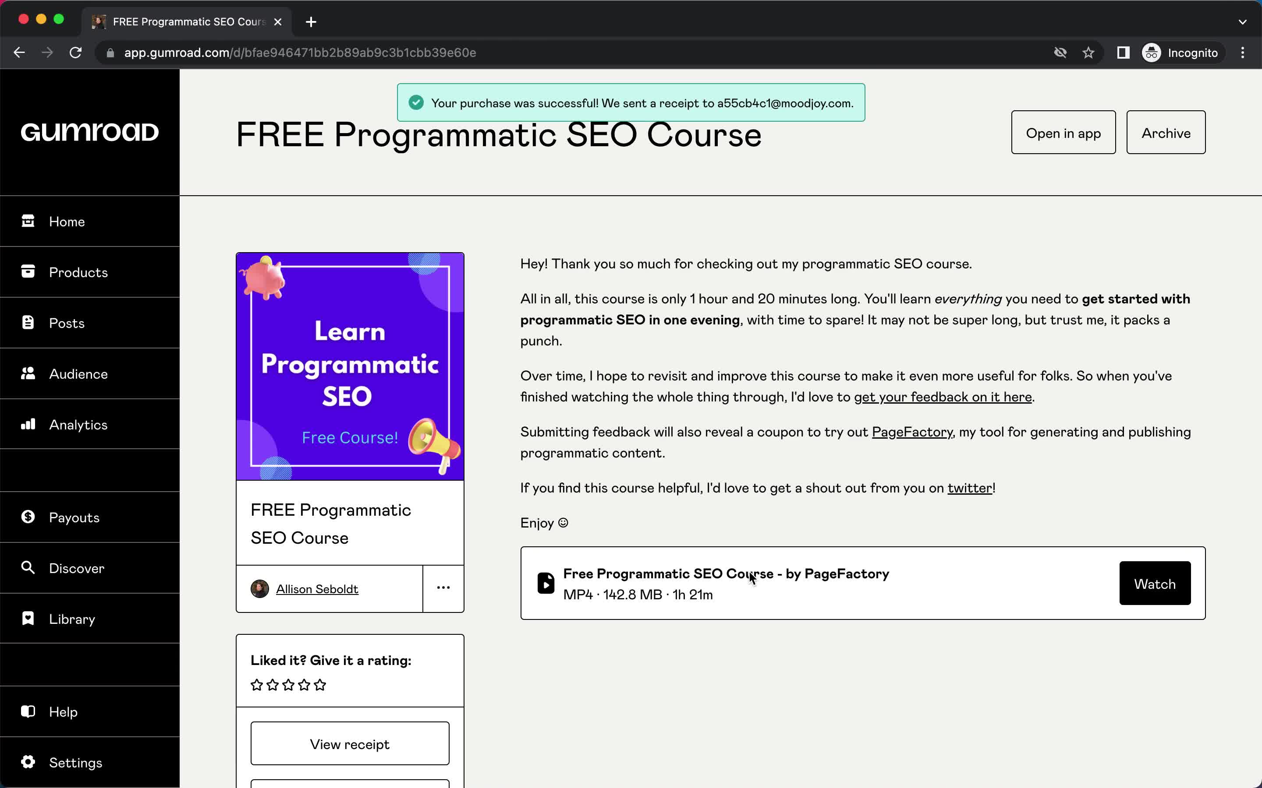The image size is (1262, 788).
Task: Watch the SEO course video
Action: click(x=1155, y=583)
